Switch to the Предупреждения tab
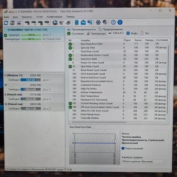 (x=111, y=29)
